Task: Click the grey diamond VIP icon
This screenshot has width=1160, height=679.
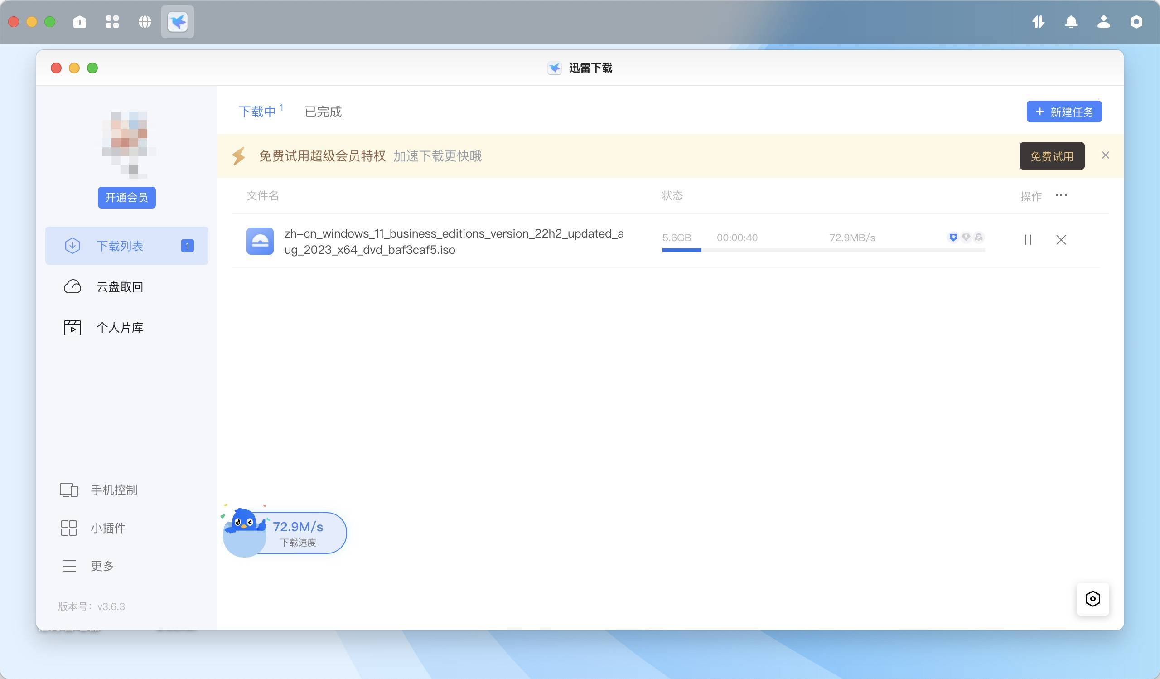Action: point(966,237)
